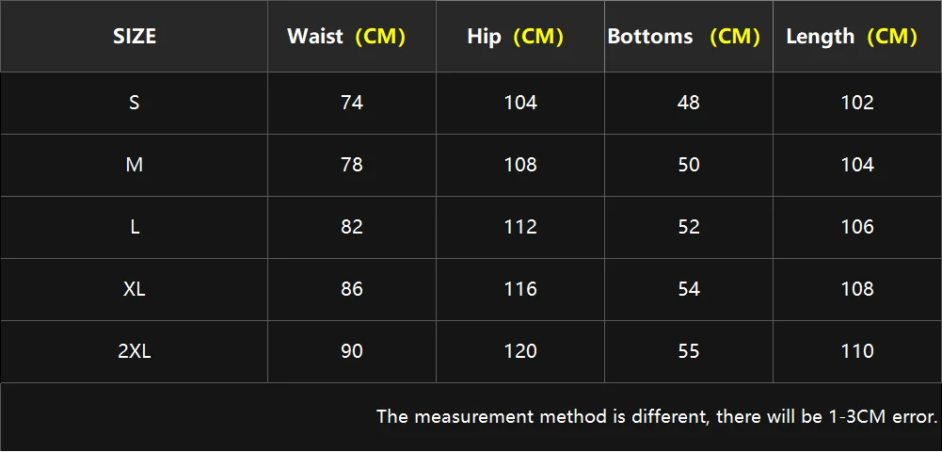Select hip value 108 for size M
This screenshot has height=452, width=942.
click(520, 165)
